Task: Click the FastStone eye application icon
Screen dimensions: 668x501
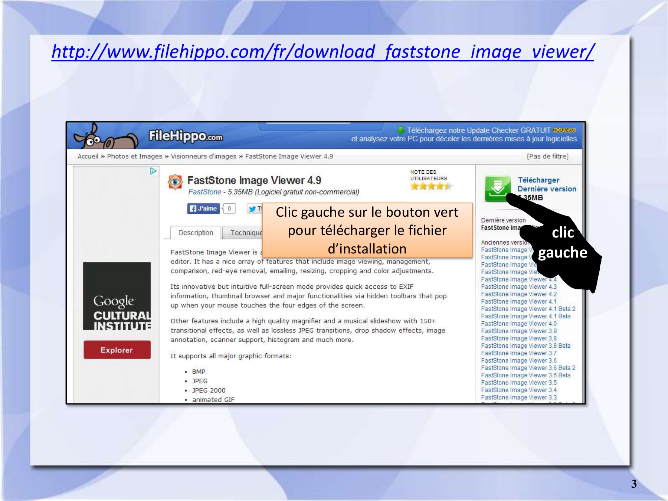Action: pyautogui.click(x=175, y=182)
